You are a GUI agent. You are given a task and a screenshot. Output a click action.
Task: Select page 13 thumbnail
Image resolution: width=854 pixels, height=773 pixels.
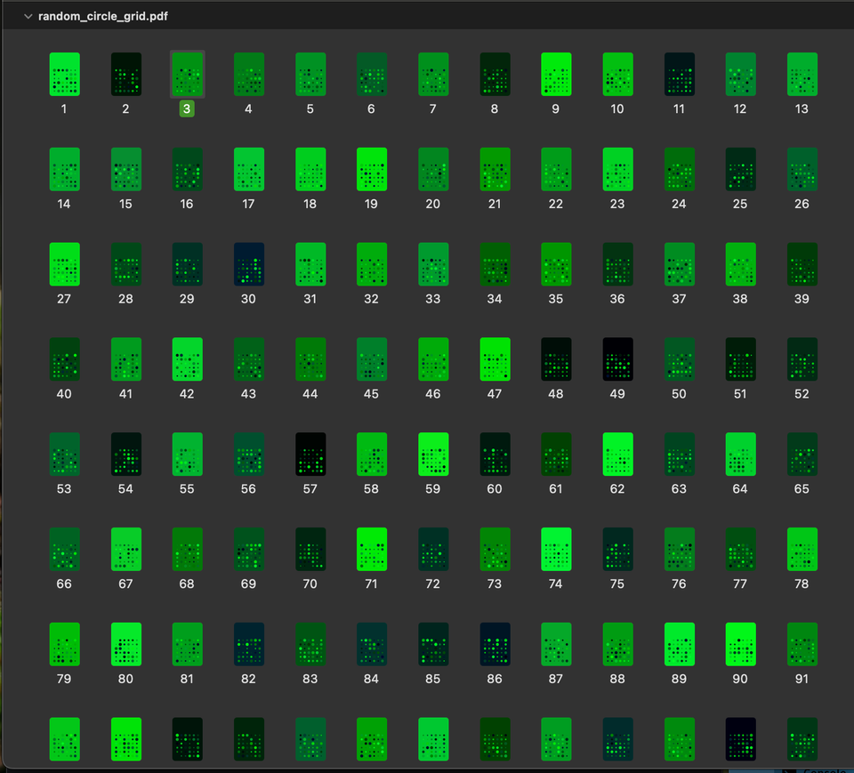coord(802,74)
